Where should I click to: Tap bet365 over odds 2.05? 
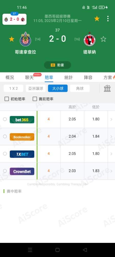(72, 119)
